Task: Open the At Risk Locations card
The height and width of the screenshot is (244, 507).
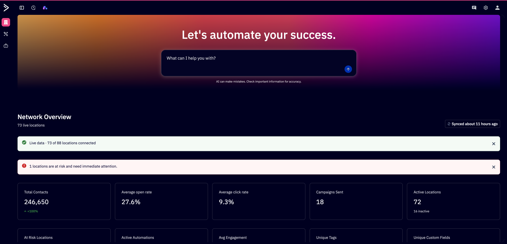Action: click(64, 236)
